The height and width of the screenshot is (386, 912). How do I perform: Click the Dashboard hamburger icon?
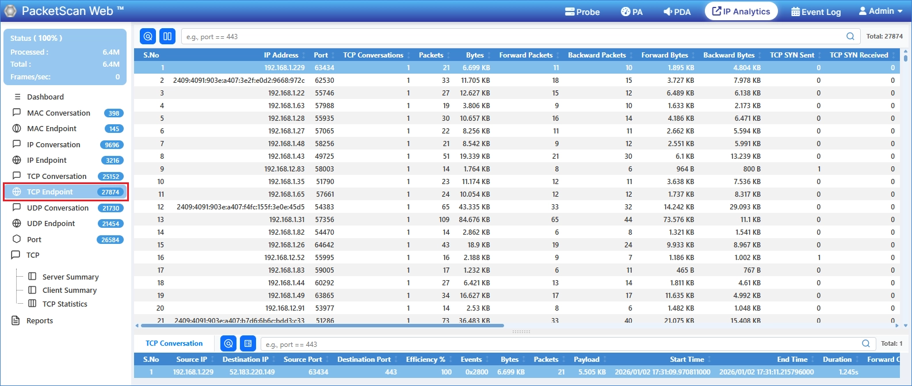point(17,97)
